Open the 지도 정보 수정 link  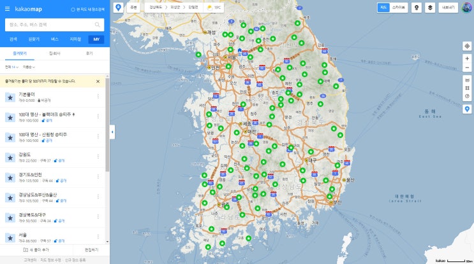(50, 260)
